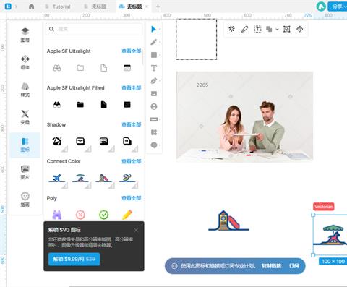Pick the Connect Color carousel icon
Screen dimensions: 347x287
80,178
